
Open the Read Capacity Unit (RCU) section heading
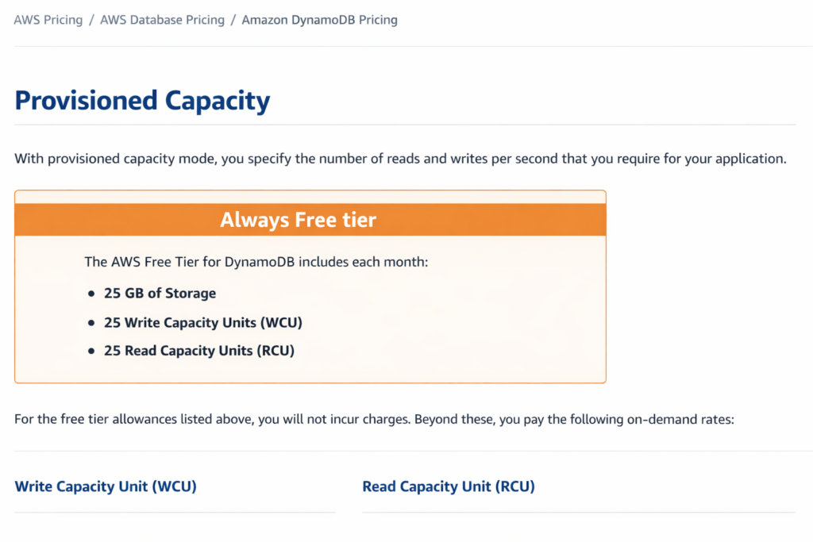point(448,486)
